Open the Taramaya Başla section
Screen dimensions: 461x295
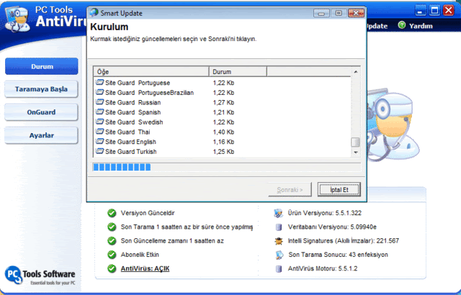pos(42,89)
